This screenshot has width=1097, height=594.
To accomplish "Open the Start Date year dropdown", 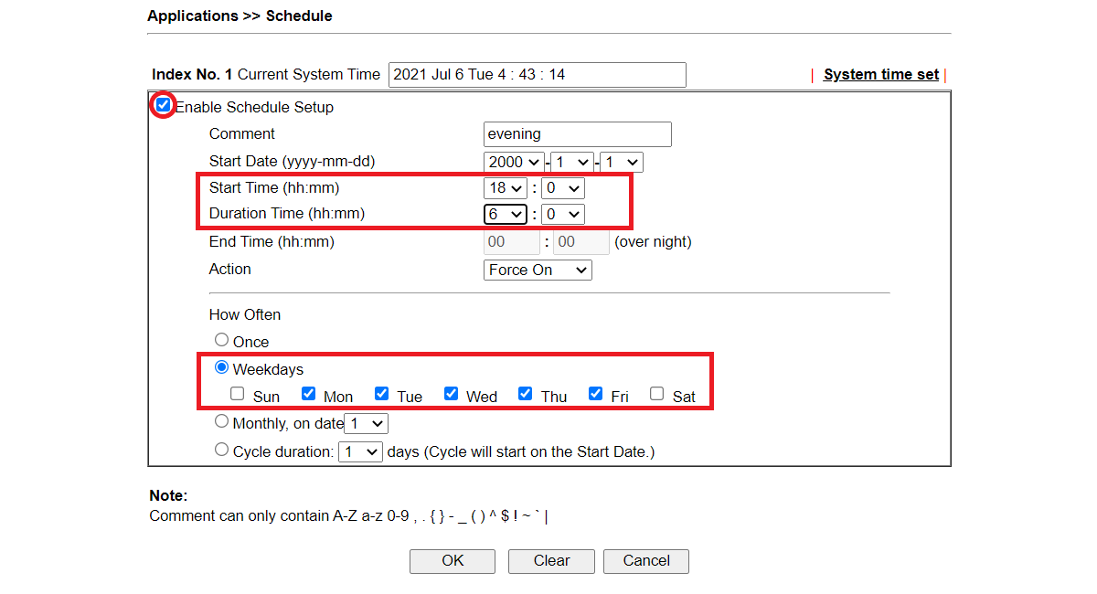I will pos(514,163).
